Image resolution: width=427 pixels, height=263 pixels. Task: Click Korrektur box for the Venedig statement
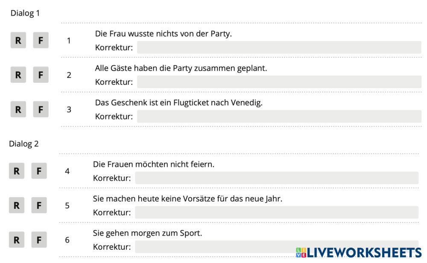click(x=278, y=116)
